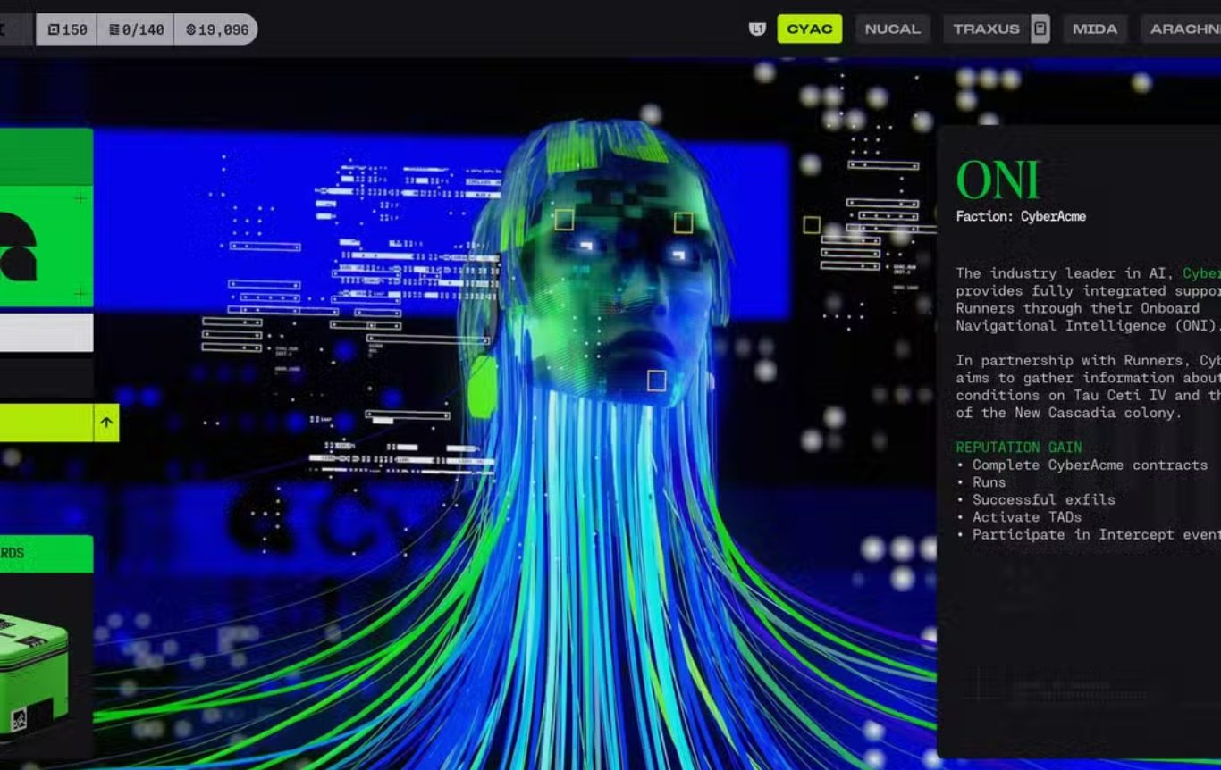Click the up arrow on the yellow-green bar
Image resolution: width=1221 pixels, height=770 pixels.
[x=106, y=423]
